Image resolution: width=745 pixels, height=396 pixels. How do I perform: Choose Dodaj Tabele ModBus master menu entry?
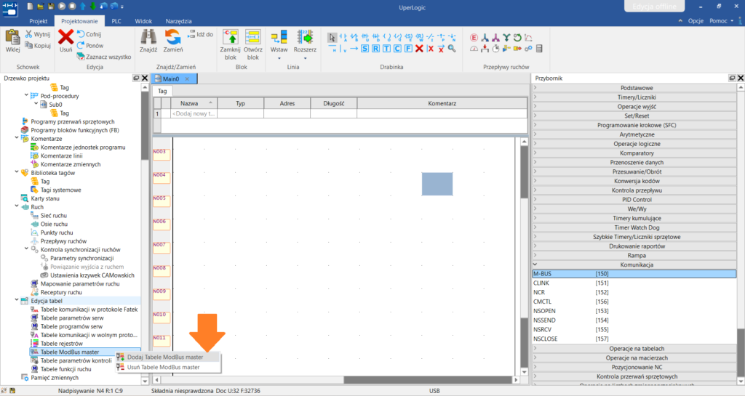[168, 357]
